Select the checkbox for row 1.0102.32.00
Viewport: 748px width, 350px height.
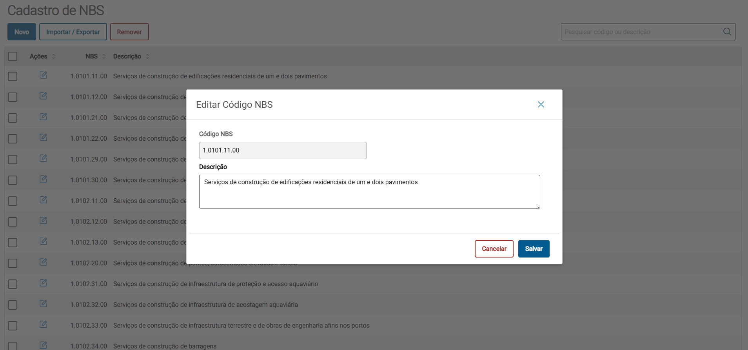13,305
